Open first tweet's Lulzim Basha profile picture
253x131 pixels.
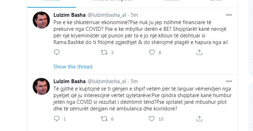pyautogui.click(x=41, y=20)
